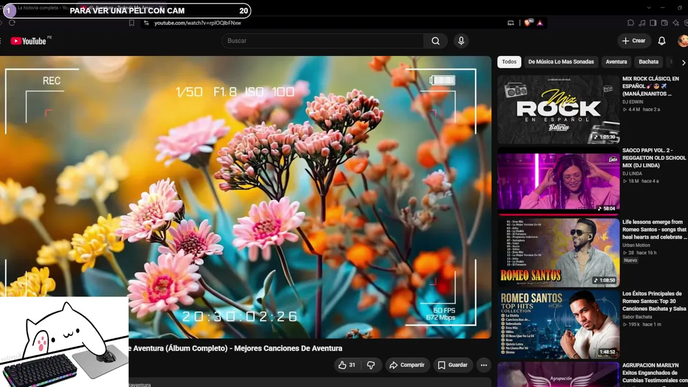Toggle the browser sidebar panel icon

click(x=653, y=23)
